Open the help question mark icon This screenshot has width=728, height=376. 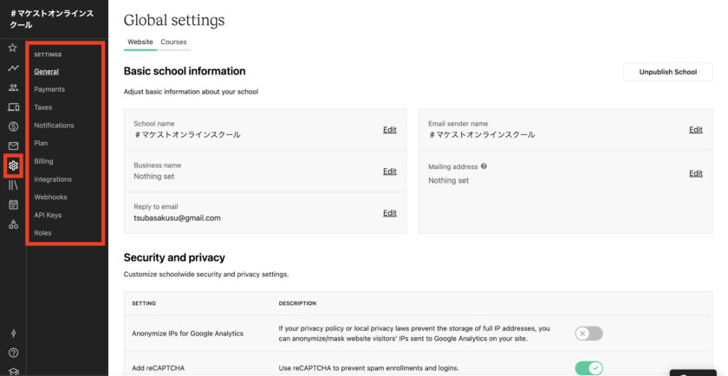(x=14, y=353)
